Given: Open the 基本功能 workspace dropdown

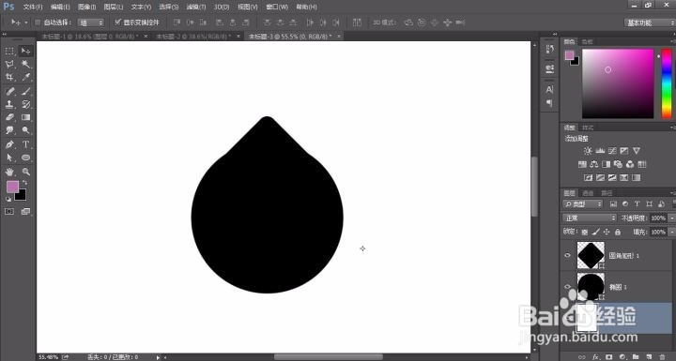Looking at the screenshot, I should tap(650, 23).
